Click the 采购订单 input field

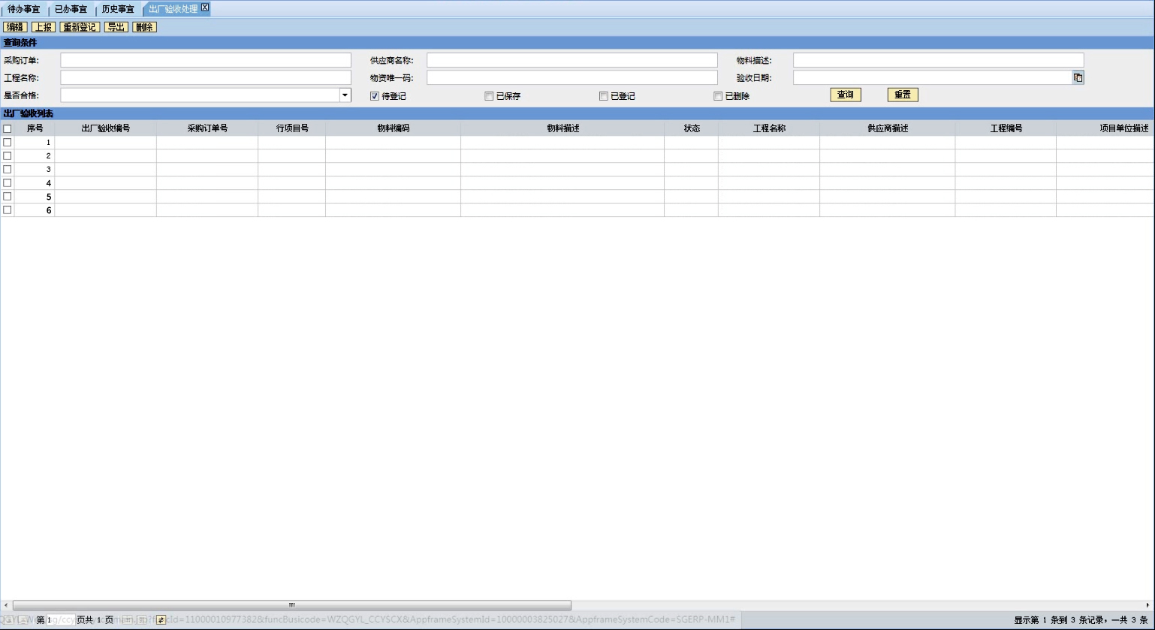(x=206, y=60)
